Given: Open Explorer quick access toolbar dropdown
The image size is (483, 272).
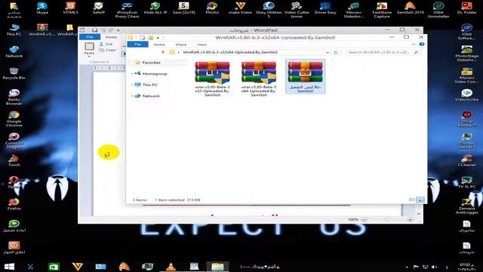Looking at the screenshot, I should (158, 38).
